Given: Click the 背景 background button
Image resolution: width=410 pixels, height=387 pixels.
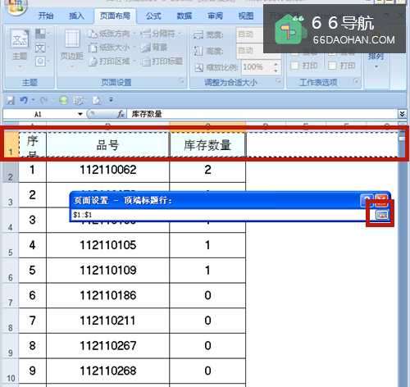Looking at the screenshot, I should point(154,48).
